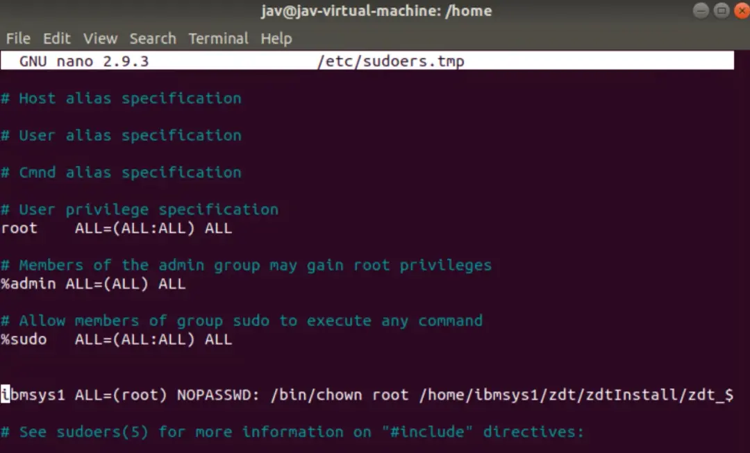Click the '%admin ALL=(ALL) ALL' line
This screenshot has height=453, width=750.
(x=93, y=284)
